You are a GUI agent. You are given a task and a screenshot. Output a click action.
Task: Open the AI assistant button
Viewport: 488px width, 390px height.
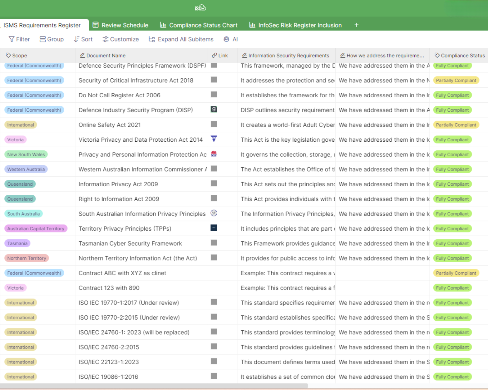231,39
